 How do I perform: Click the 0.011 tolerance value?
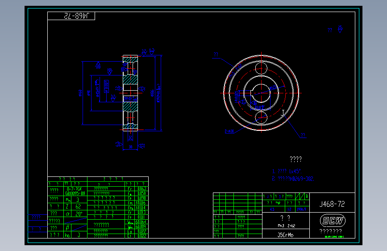pos(141,217)
